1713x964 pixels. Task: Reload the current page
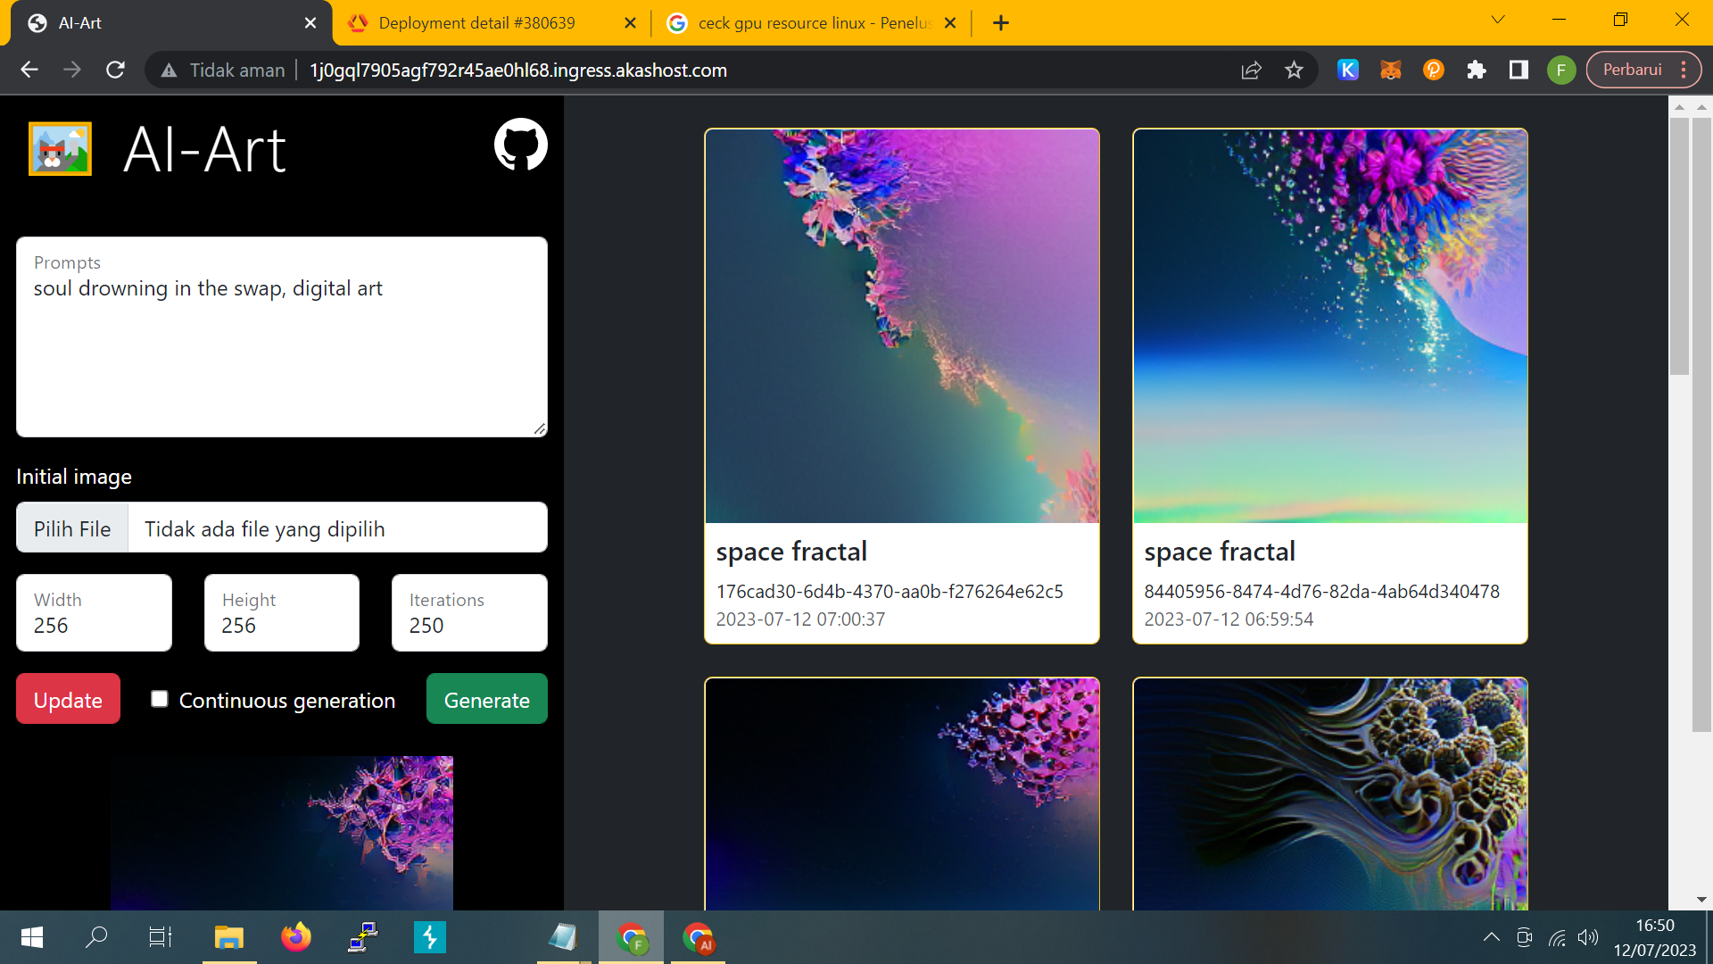click(x=115, y=70)
